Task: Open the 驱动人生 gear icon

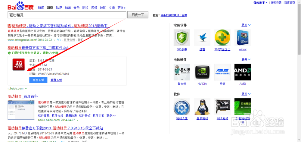Action: coord(182,107)
